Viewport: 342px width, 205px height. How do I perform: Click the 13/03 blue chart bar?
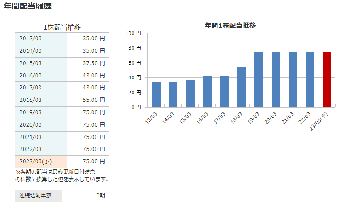pos(156,95)
